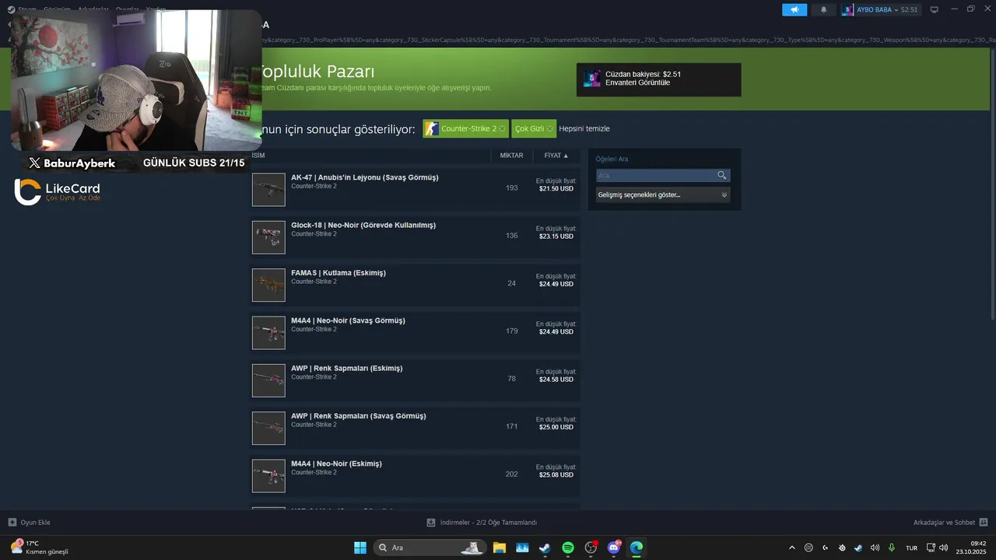Open M4A4 Neo-Noir (Savaş Görmüş) listing
This screenshot has height=560, width=996.
point(348,320)
